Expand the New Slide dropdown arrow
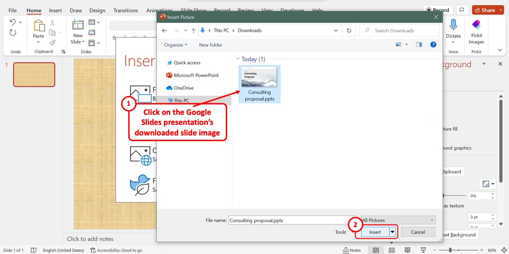Viewport: 509px width, 254px height. (x=83, y=42)
